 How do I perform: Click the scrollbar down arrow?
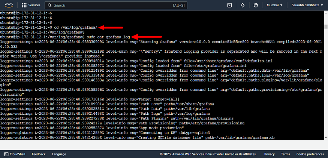pyautogui.click(x=326, y=138)
